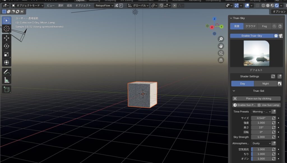
Task: Select the new-selection mode icon
Action: point(4,12)
